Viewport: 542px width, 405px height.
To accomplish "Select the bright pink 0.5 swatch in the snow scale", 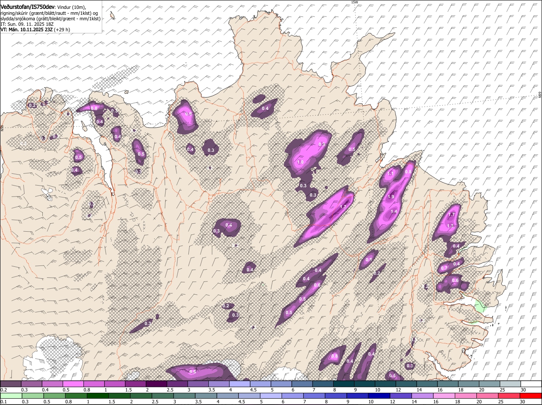I will tap(73, 384).
